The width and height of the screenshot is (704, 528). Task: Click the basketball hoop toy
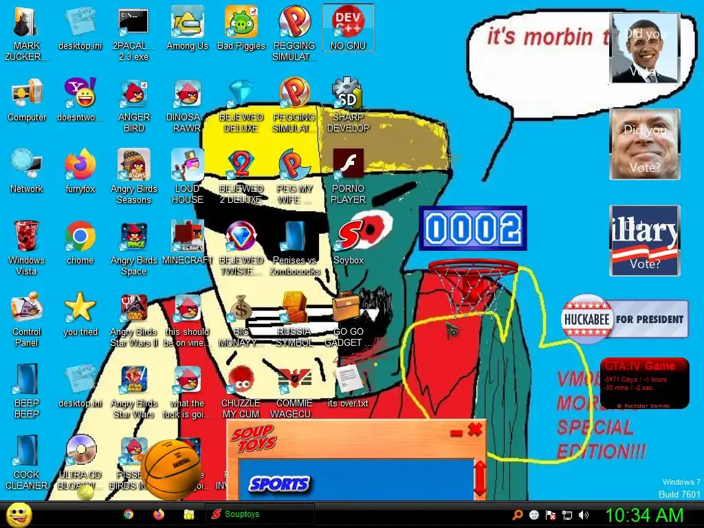click(474, 286)
